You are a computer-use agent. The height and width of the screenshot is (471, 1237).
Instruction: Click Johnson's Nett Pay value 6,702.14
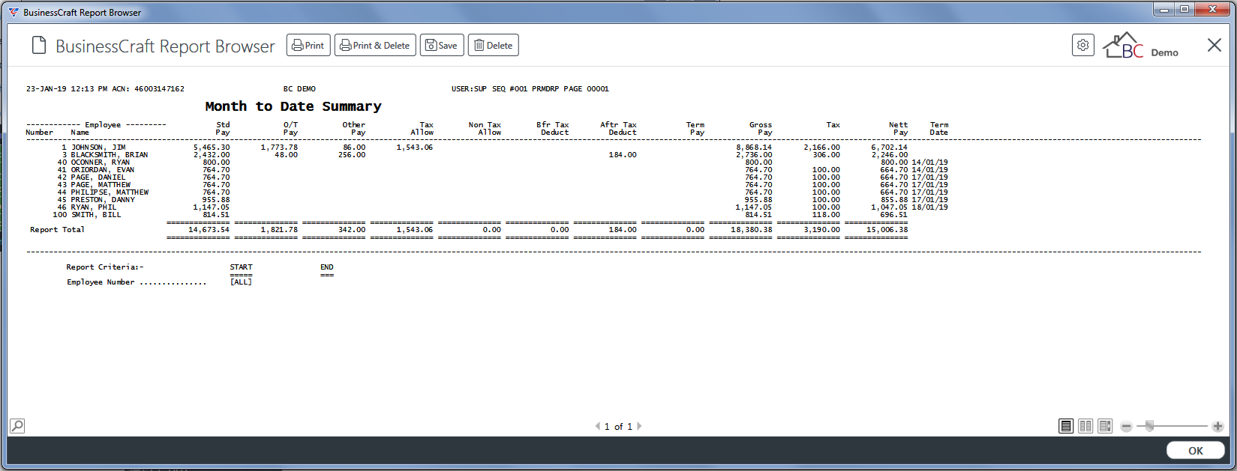click(x=889, y=148)
